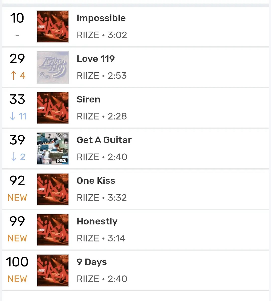Click the up arrow 4 rank change indicator
Image resolution: width=271 pixels, height=301 pixels.
[x=18, y=76]
